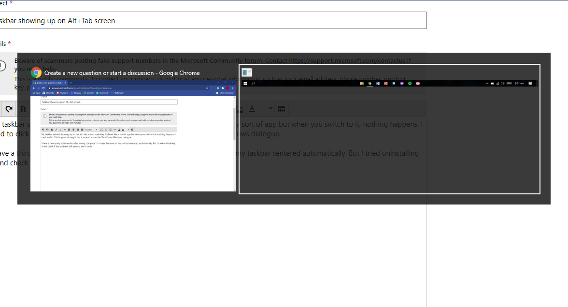The image size is (568, 307).
Task: Toggle Bold formatting in the editor toolbar
Action: [23, 109]
